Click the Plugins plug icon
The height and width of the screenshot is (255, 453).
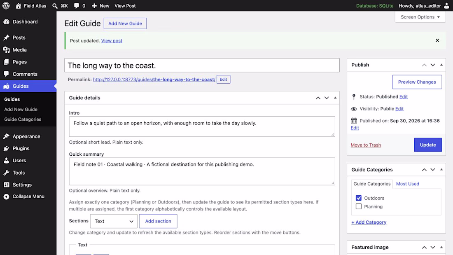6,149
